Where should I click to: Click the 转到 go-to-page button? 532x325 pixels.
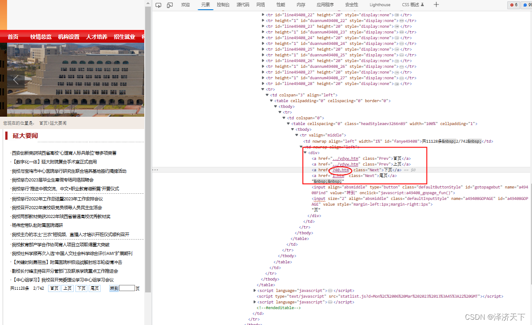coord(114,288)
